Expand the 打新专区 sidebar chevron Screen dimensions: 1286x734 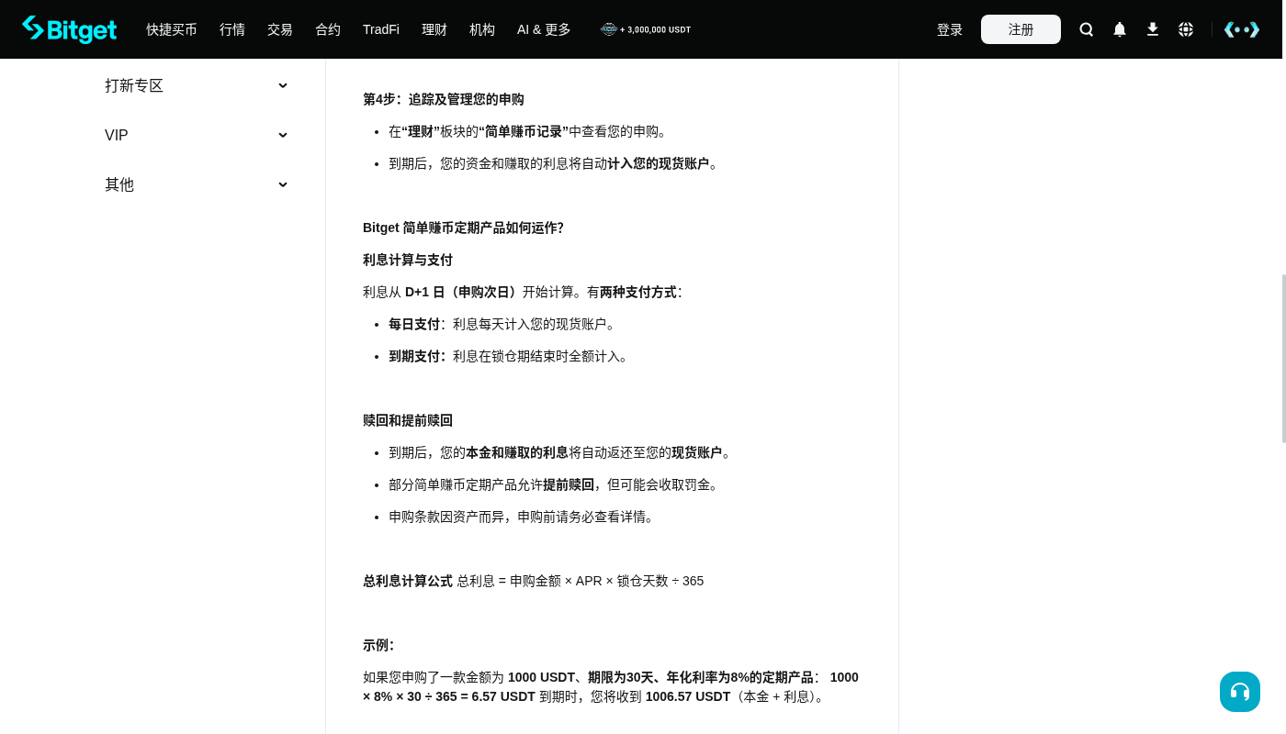283,85
